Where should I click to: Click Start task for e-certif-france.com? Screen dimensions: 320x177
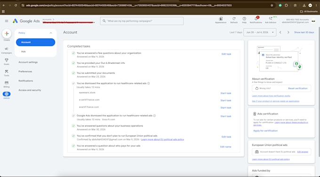click(226, 100)
